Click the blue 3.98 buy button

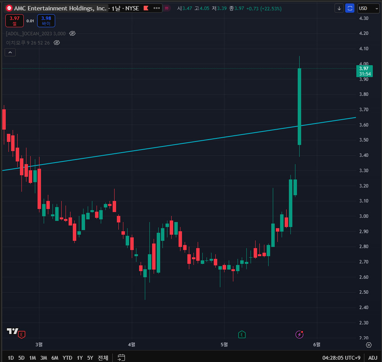[x=46, y=21]
